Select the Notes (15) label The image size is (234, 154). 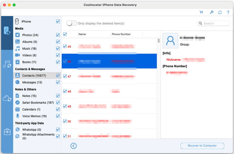[x=29, y=96]
